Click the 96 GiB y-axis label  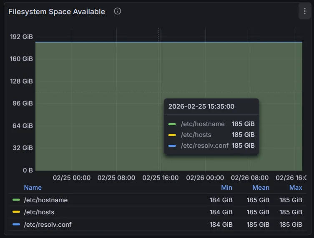(23, 103)
